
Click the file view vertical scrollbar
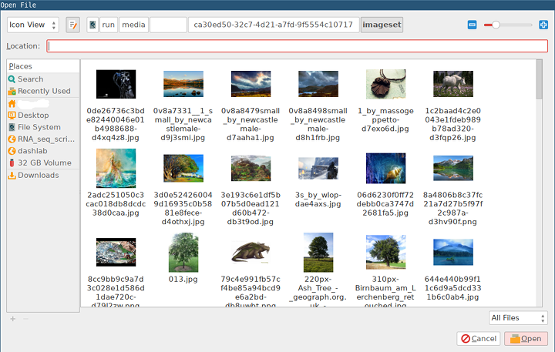539,183
